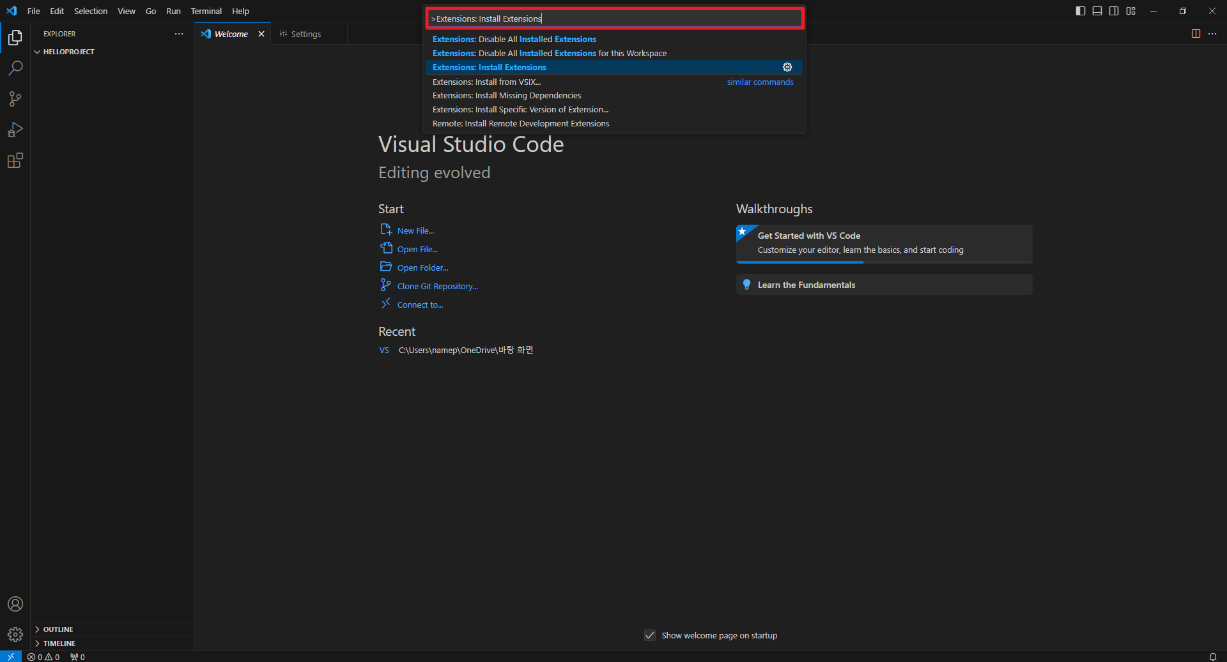Select Extensions: Install from VSIX... command
1227x662 pixels.
tap(613, 82)
